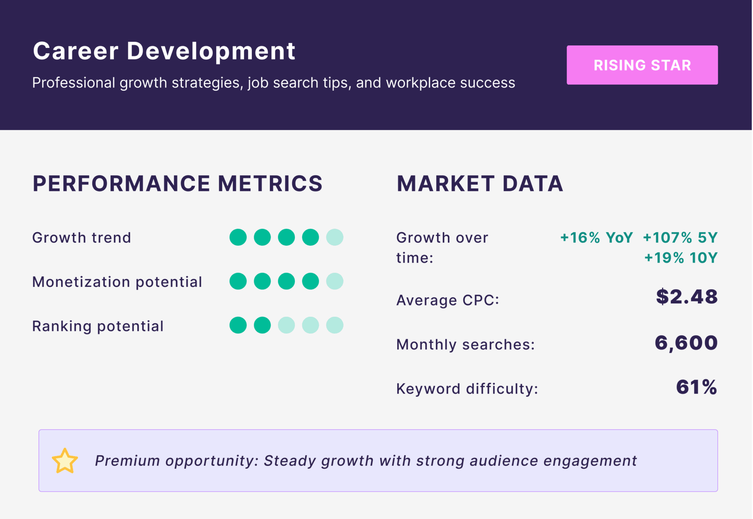Click the +16% YoY growth figure
The width and height of the screenshot is (753, 519).
coord(596,238)
